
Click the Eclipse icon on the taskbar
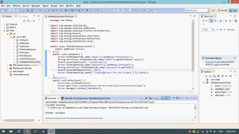(52, 131)
